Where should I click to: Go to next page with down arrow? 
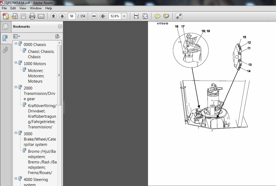point(62,16)
